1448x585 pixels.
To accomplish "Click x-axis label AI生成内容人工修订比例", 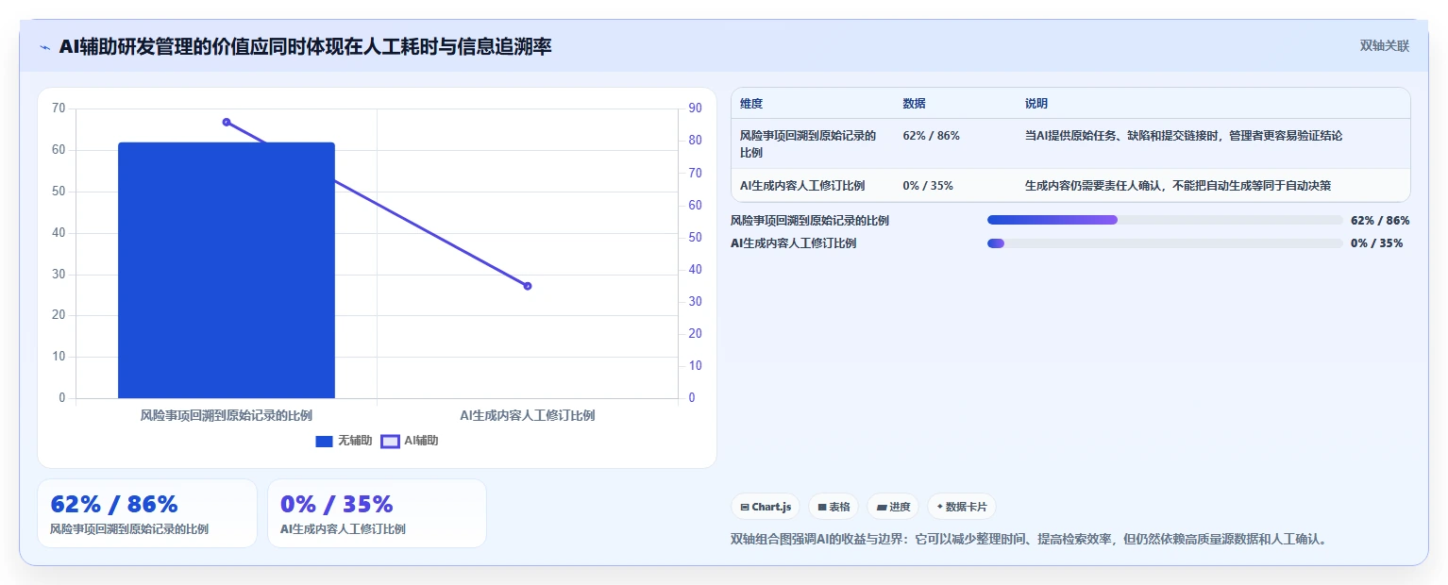I will [528, 415].
